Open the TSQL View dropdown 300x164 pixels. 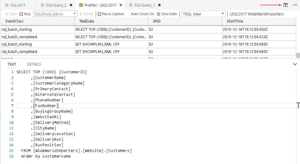[x=204, y=14]
